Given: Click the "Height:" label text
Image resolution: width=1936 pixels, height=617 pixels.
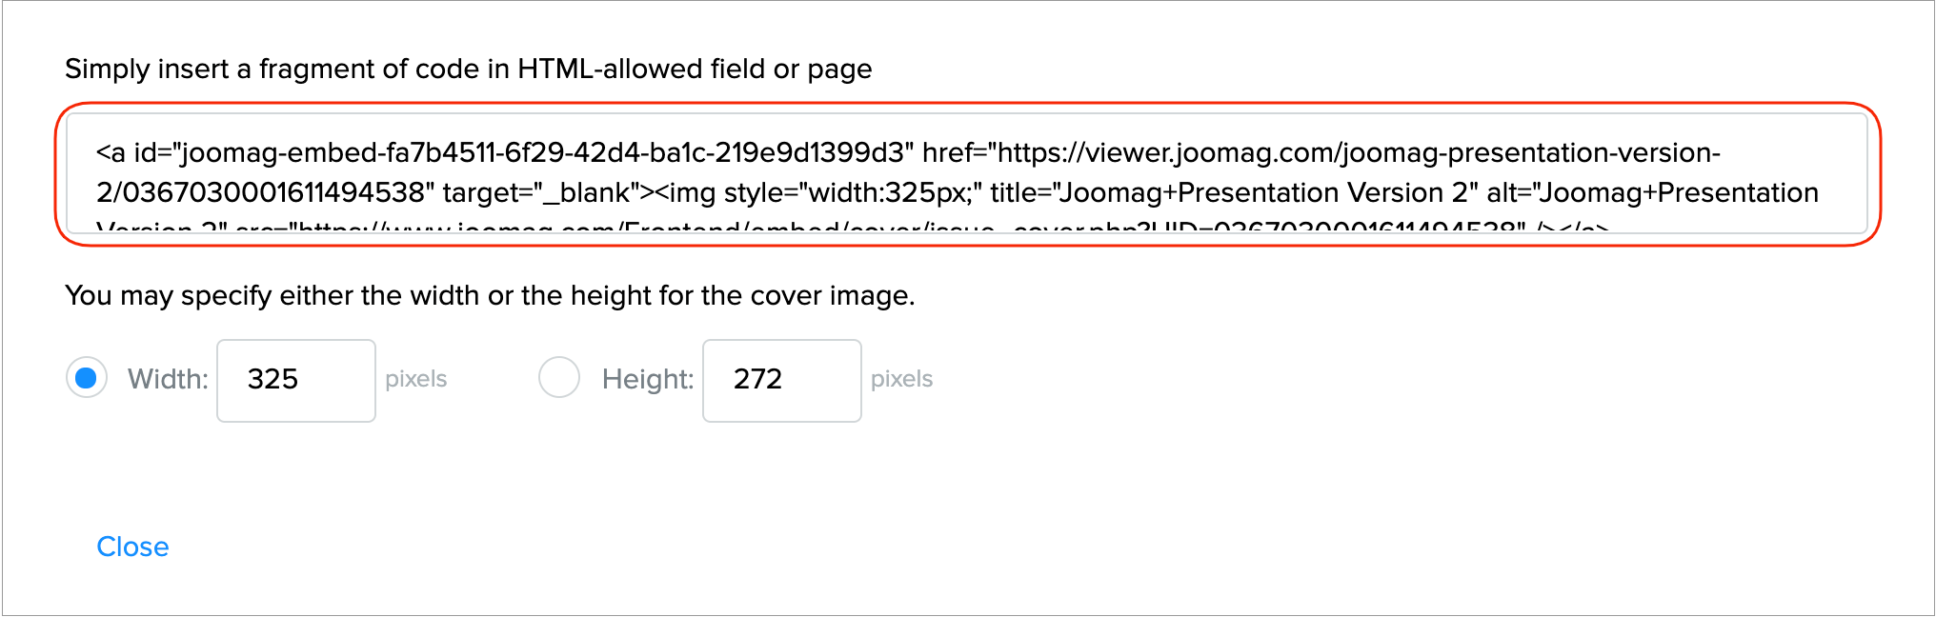Looking at the screenshot, I should pos(648,380).
